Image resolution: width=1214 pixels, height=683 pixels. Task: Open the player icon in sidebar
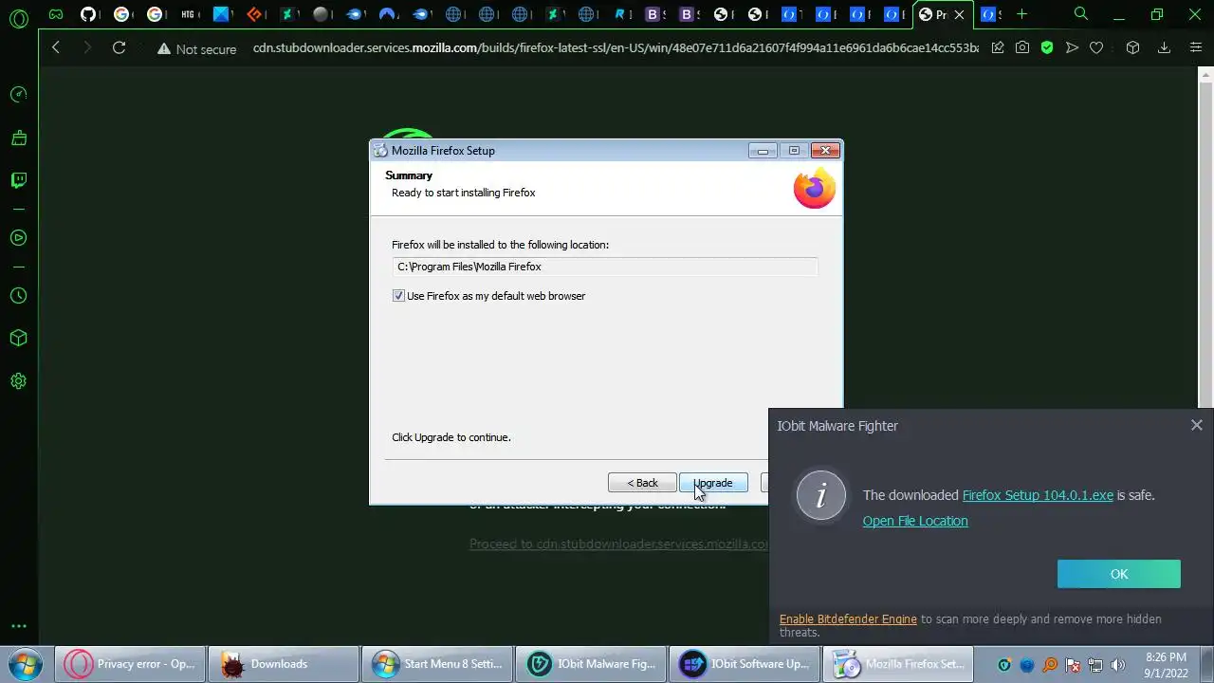pyautogui.click(x=18, y=237)
